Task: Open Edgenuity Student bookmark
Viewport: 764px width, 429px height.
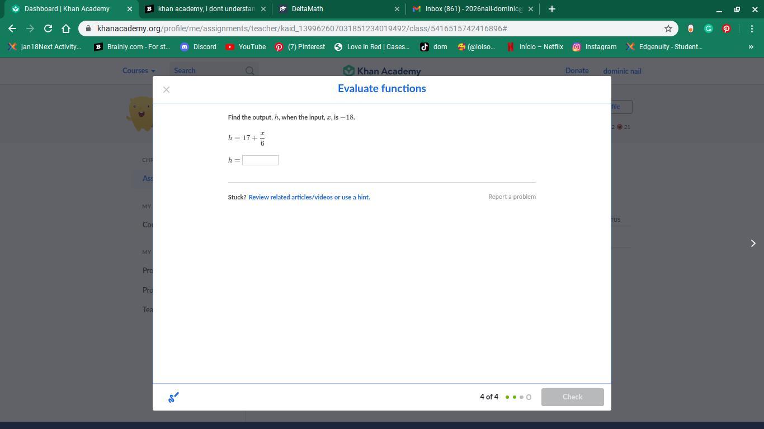Action: 664,47
